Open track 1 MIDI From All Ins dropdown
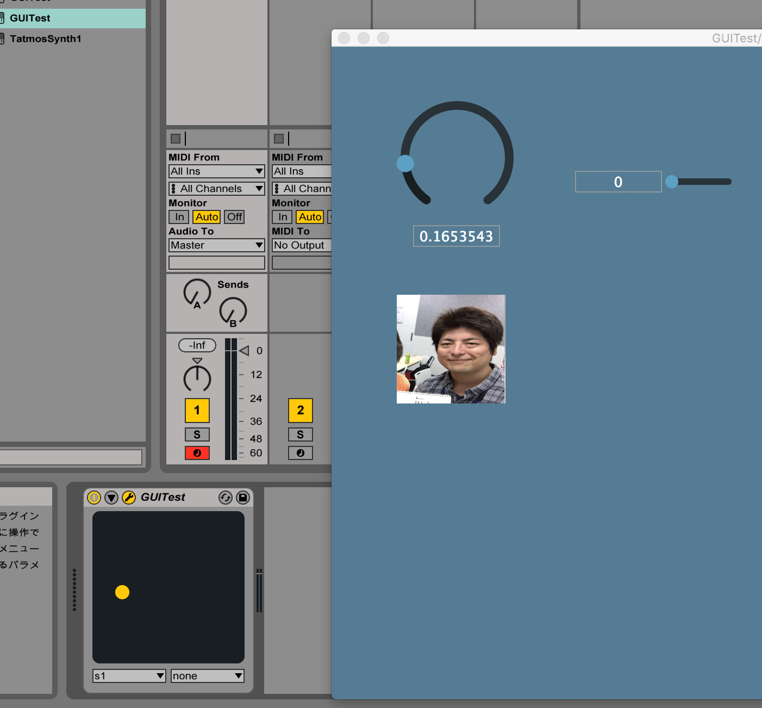Viewport: 762px width, 708px height. click(x=216, y=171)
